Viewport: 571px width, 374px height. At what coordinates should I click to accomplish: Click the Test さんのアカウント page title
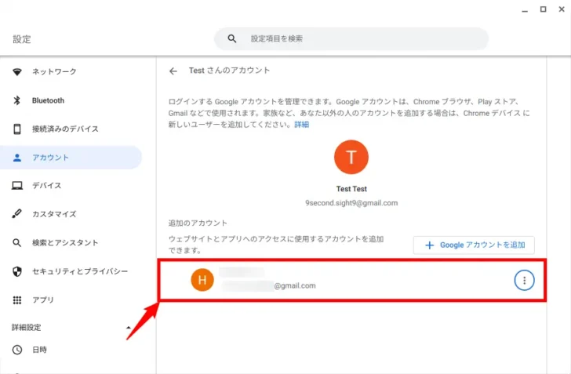pos(229,71)
